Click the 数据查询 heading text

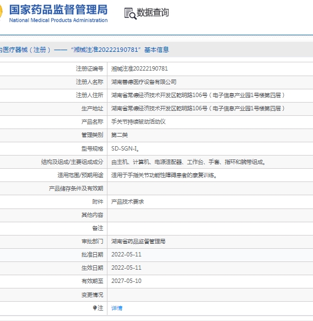coord(153,13)
